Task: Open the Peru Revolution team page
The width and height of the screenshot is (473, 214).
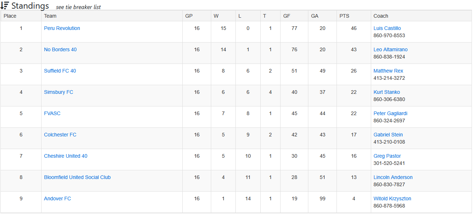Action: click(x=62, y=28)
